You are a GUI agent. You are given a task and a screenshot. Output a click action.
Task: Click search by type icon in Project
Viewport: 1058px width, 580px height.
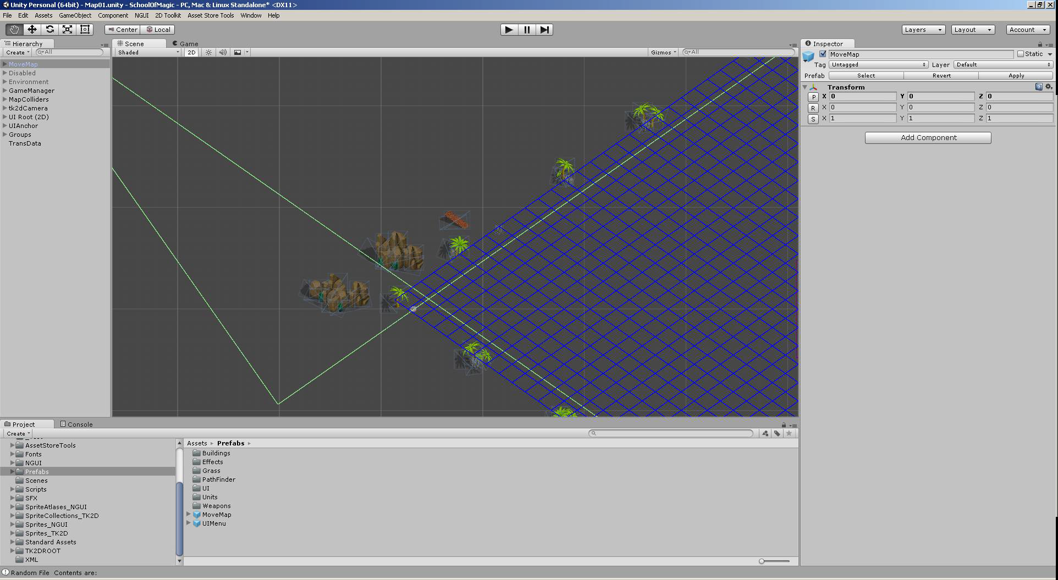765,433
